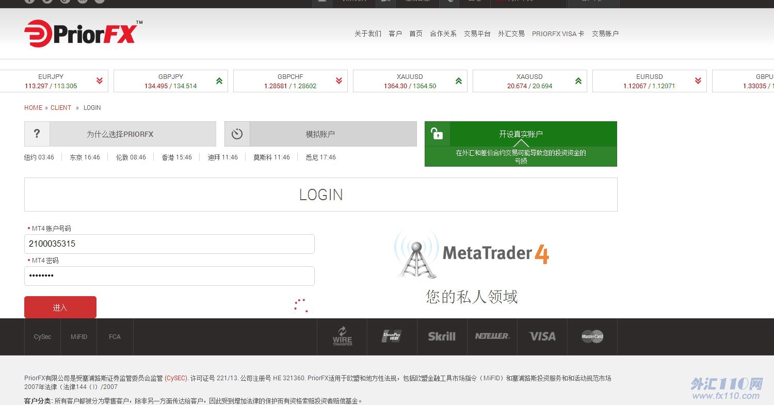Click the GBPCHF red down arrow indicator
Viewport: 774px width, 405px height.
339,81
